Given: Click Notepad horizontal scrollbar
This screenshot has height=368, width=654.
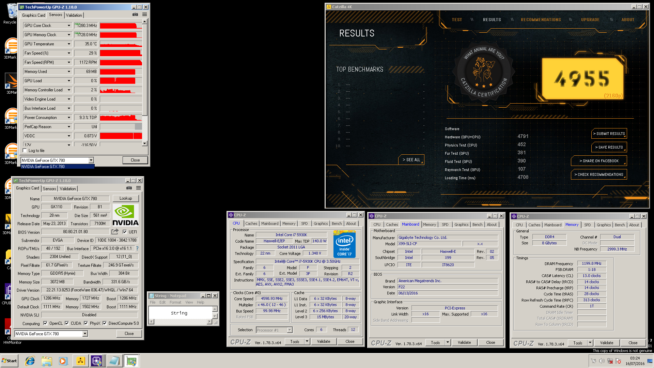Looking at the screenshot, I should tap(180, 321).
